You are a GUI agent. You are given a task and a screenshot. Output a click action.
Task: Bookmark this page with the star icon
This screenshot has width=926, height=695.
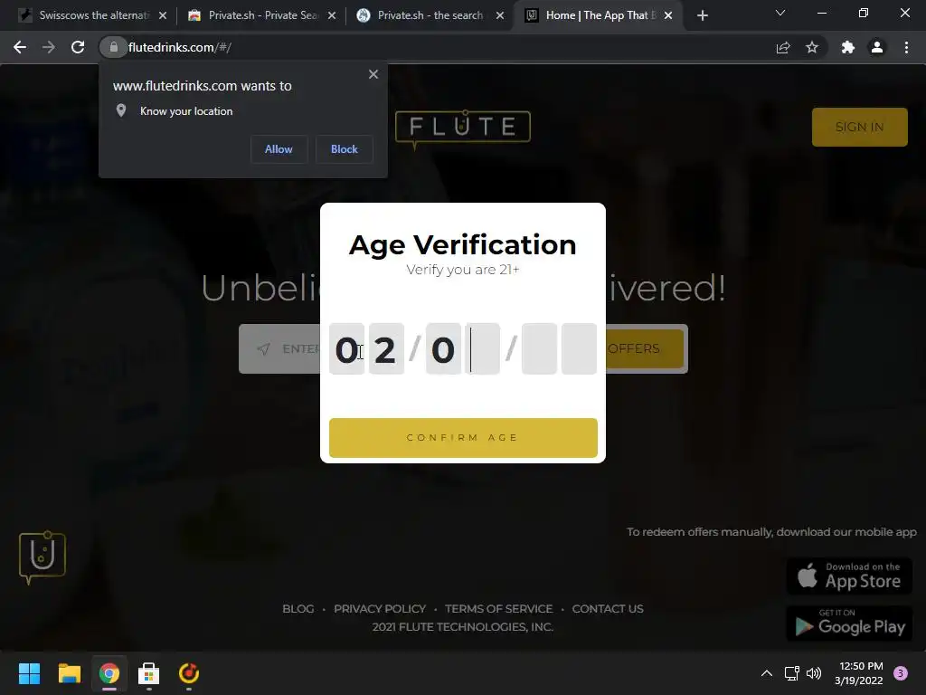(812, 47)
